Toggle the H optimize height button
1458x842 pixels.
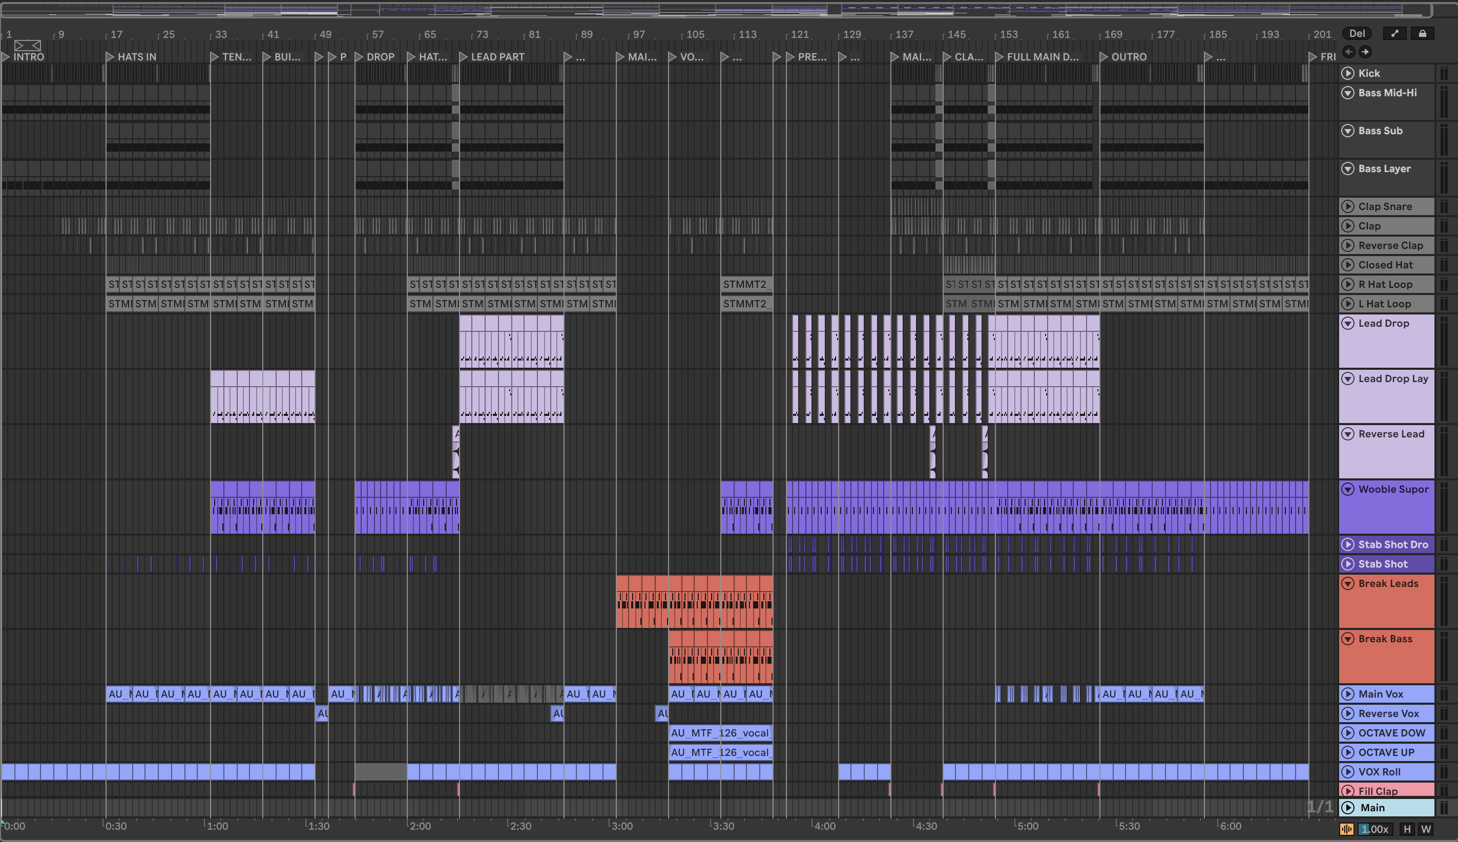click(1407, 829)
